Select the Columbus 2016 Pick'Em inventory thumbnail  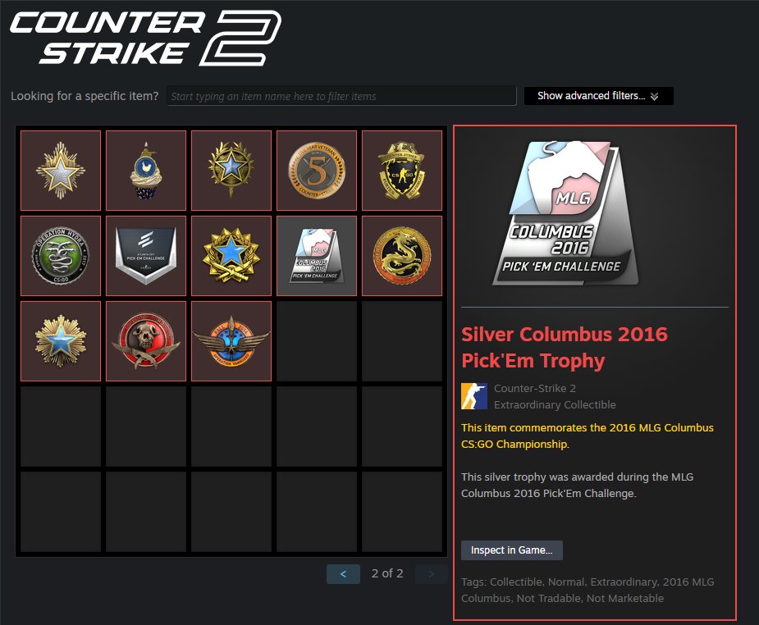click(317, 255)
